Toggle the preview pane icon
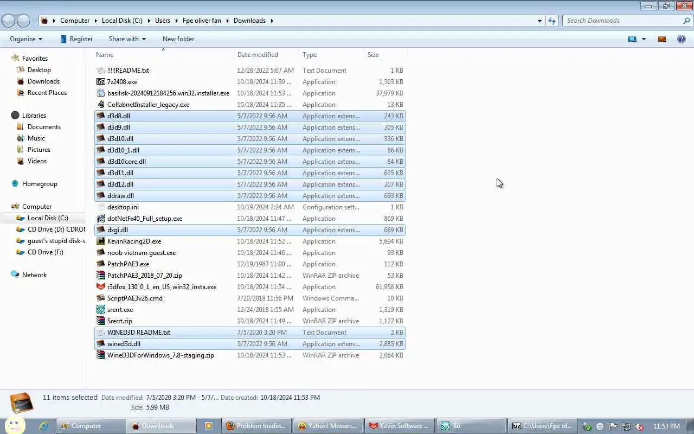Image resolution: width=694 pixels, height=434 pixels. click(x=661, y=39)
